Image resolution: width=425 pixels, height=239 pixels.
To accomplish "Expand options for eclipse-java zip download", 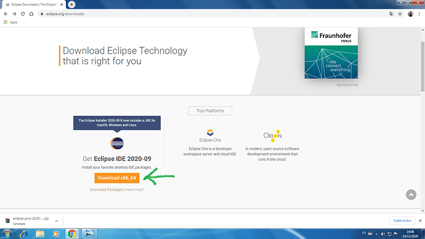I will (57, 221).
